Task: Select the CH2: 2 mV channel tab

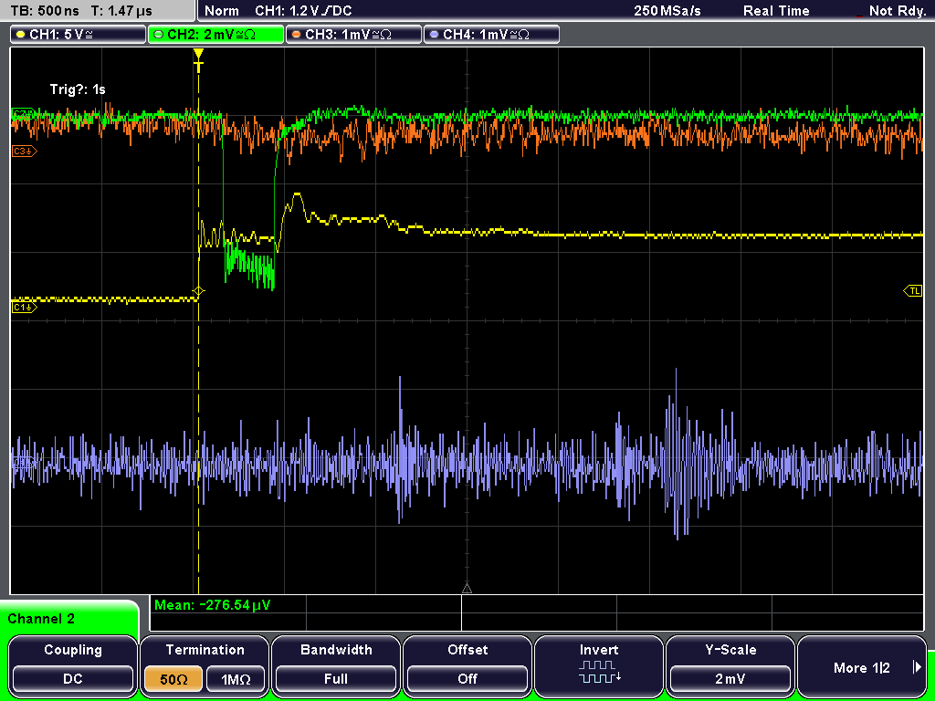Action: point(215,35)
